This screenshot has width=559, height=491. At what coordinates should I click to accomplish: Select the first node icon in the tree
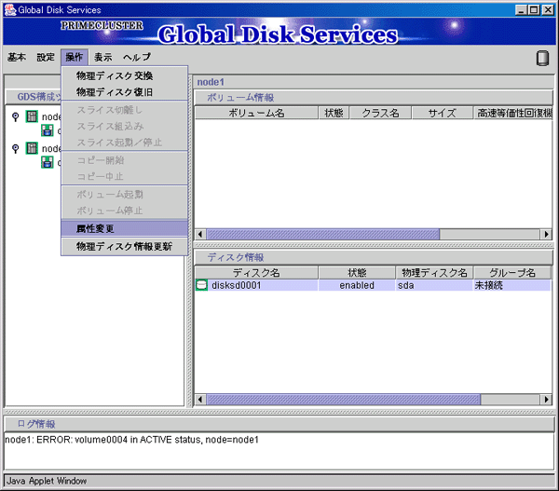tap(32, 116)
